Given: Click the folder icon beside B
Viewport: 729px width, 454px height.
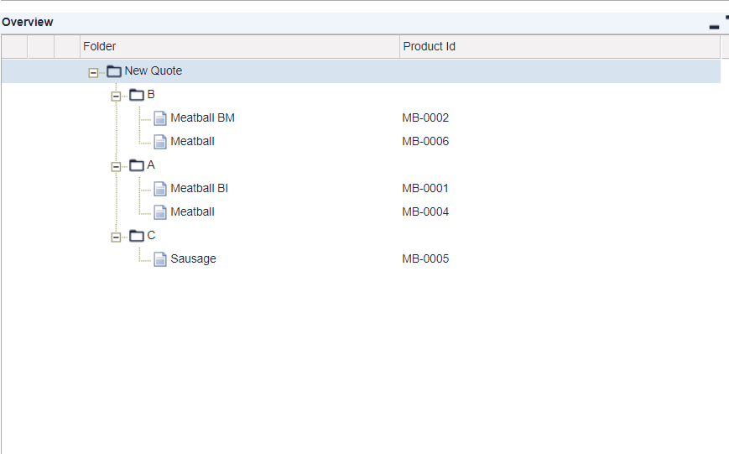Looking at the screenshot, I should click(x=137, y=95).
